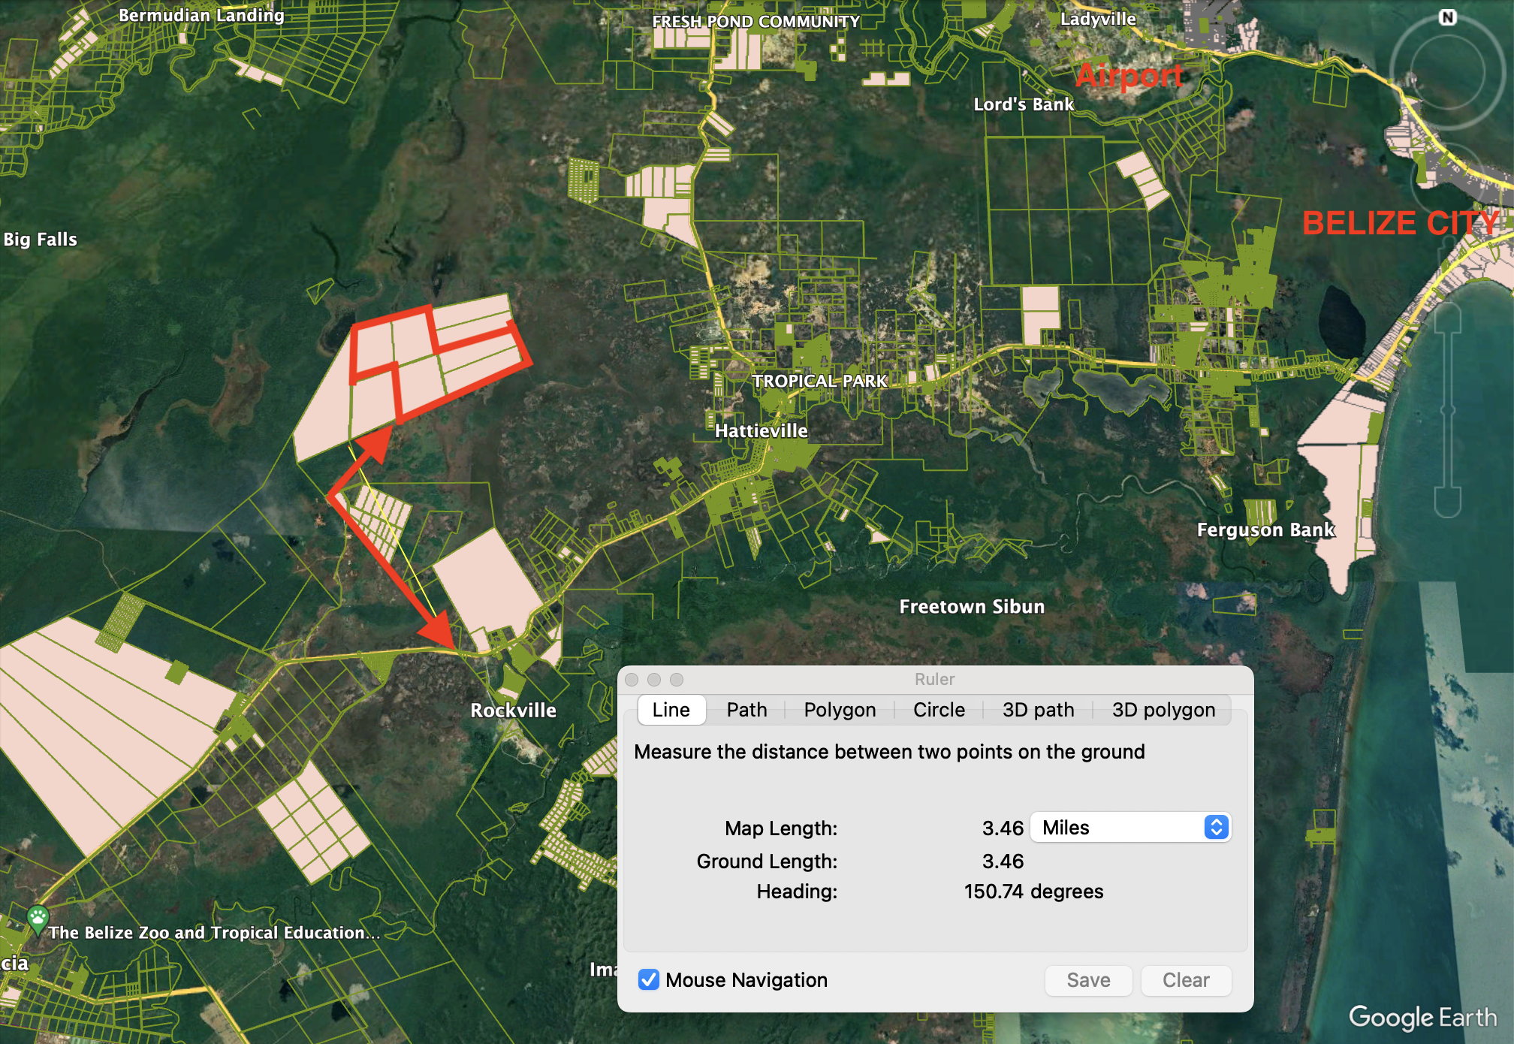Image resolution: width=1514 pixels, height=1044 pixels.
Task: Switch to the Polygon tab
Action: coord(840,710)
